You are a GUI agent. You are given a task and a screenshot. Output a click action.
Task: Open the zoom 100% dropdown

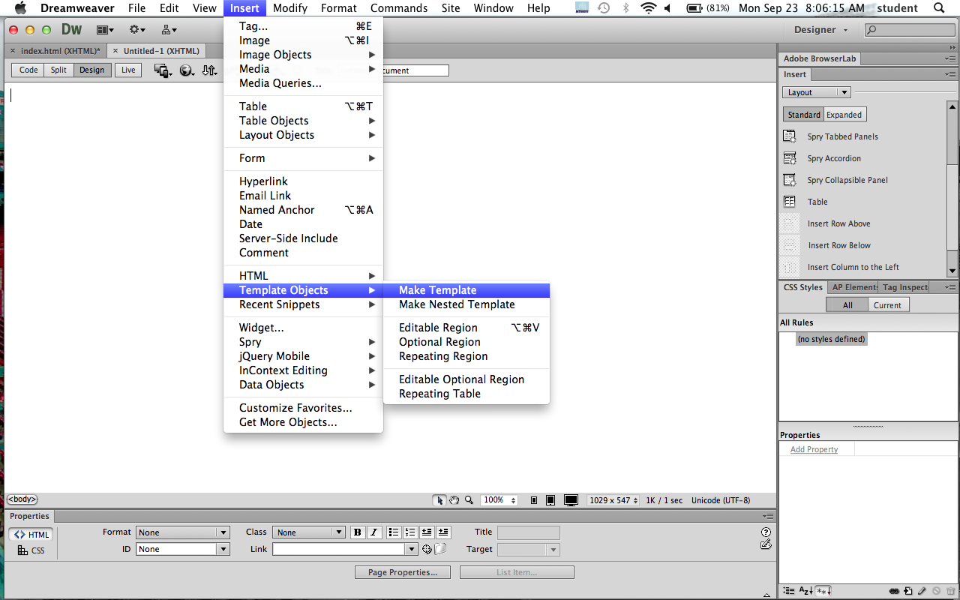click(499, 500)
